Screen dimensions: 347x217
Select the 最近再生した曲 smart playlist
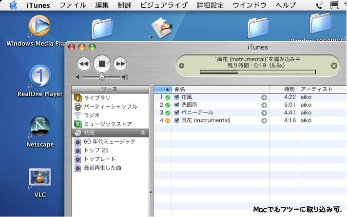click(x=110, y=168)
